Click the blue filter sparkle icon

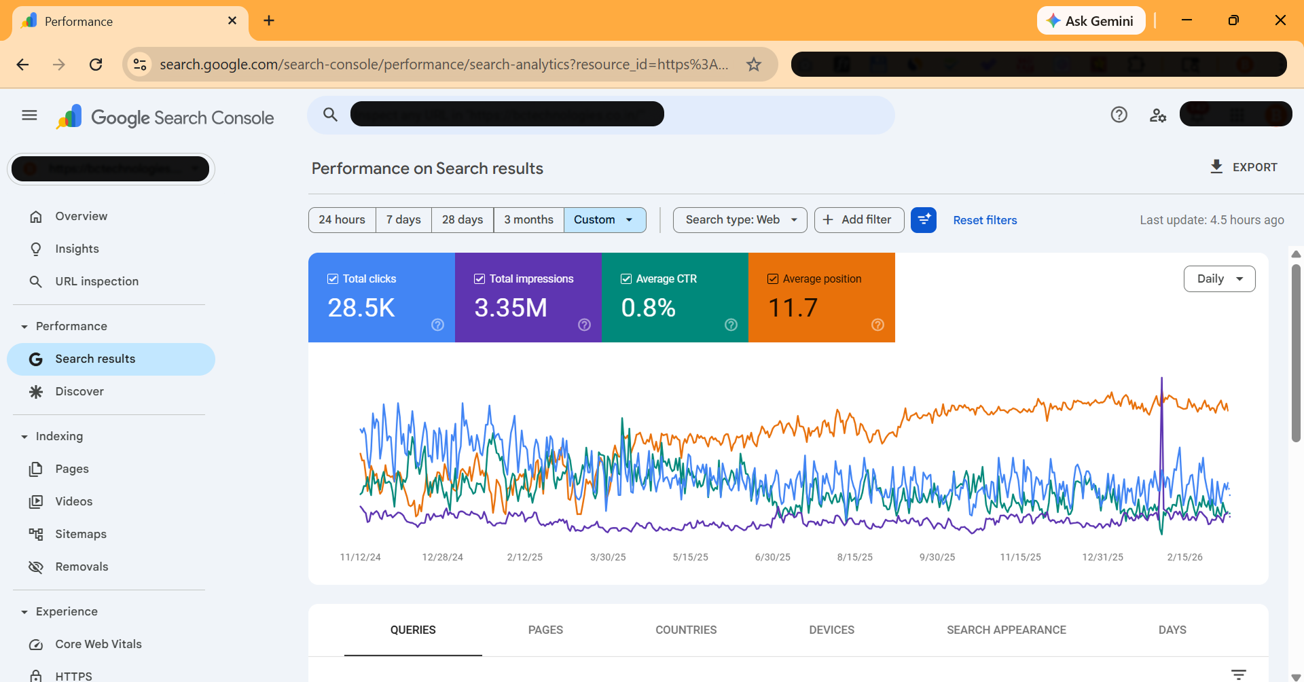923,220
